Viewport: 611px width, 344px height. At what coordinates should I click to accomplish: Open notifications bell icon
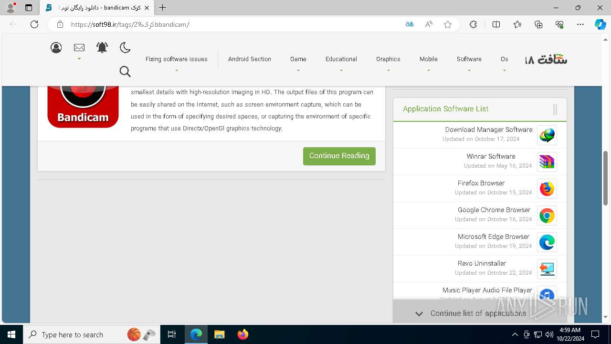[x=102, y=47]
